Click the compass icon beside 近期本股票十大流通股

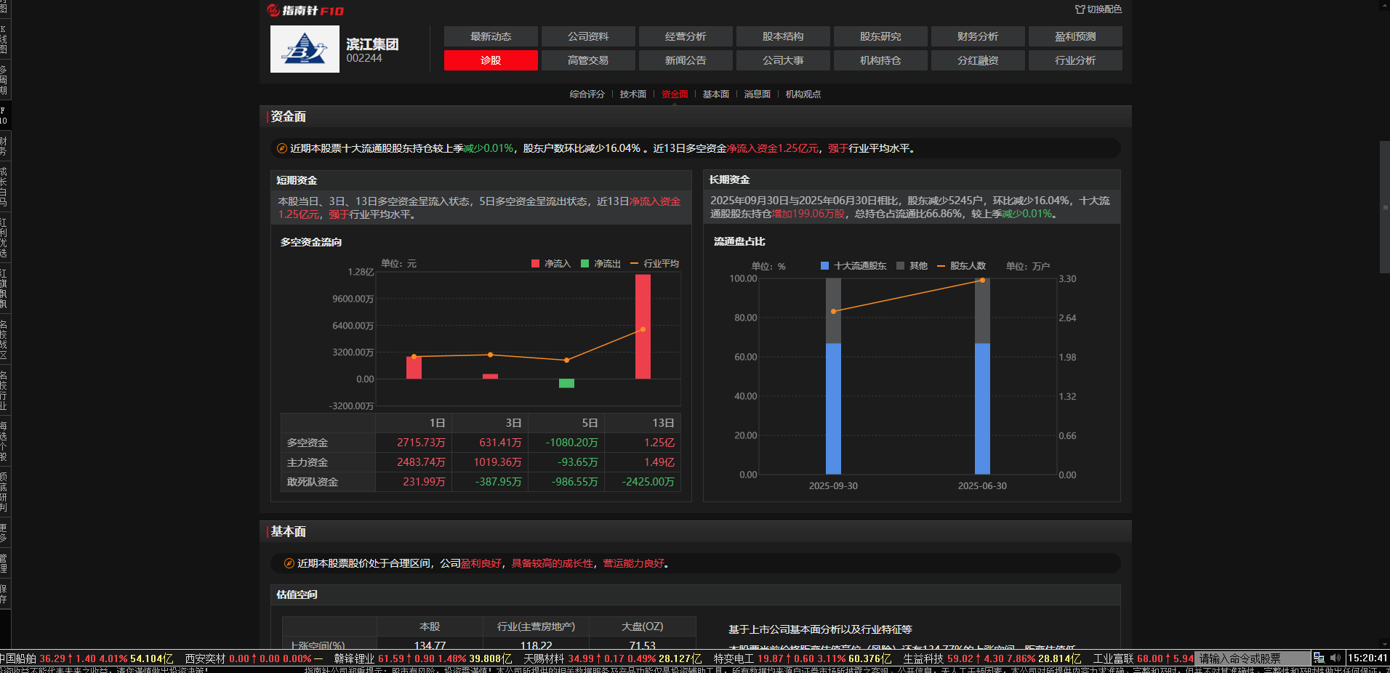point(282,148)
